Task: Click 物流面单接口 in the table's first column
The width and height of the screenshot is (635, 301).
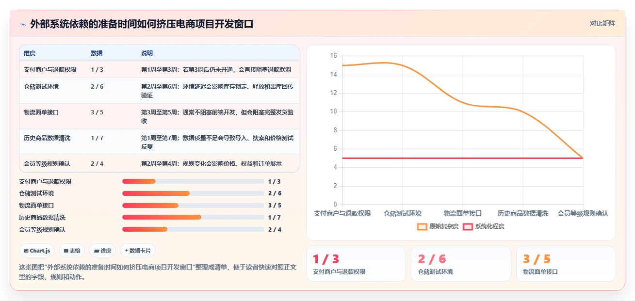Action: 41,112
